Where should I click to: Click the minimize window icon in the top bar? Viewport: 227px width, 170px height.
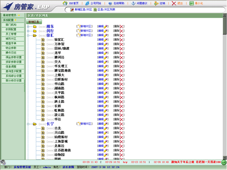(192, 3)
